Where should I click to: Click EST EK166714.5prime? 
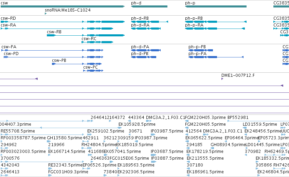tap(67, 152)
